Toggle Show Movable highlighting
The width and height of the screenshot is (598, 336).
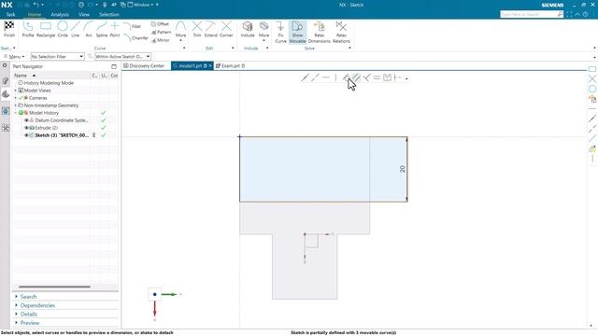[297, 32]
